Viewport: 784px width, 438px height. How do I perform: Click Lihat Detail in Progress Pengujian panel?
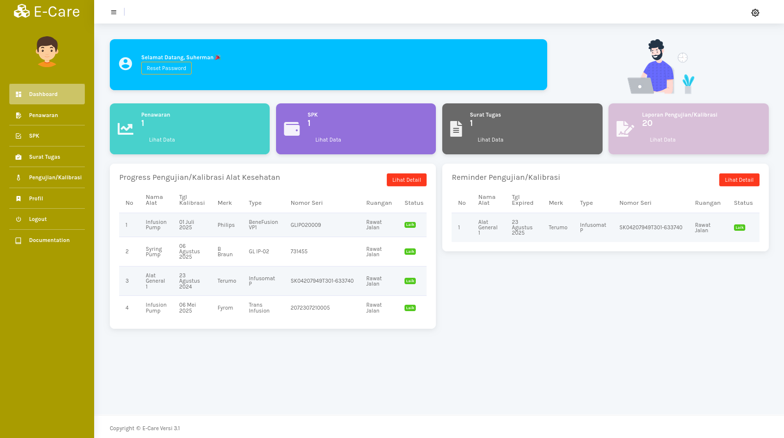(x=406, y=180)
